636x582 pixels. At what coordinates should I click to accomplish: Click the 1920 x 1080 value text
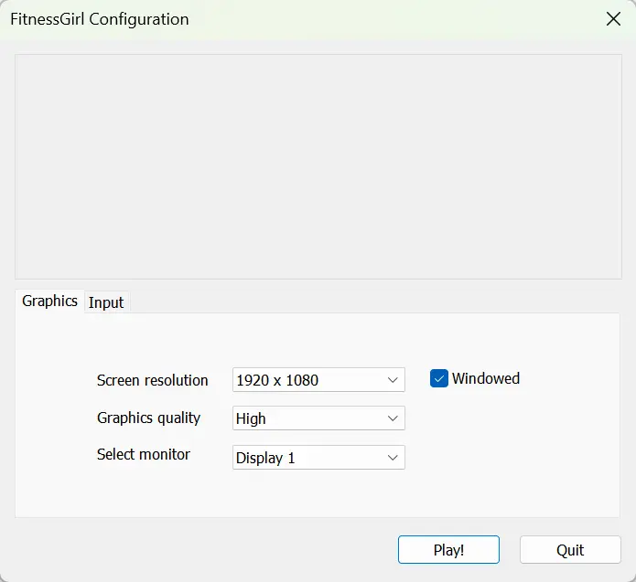(277, 380)
